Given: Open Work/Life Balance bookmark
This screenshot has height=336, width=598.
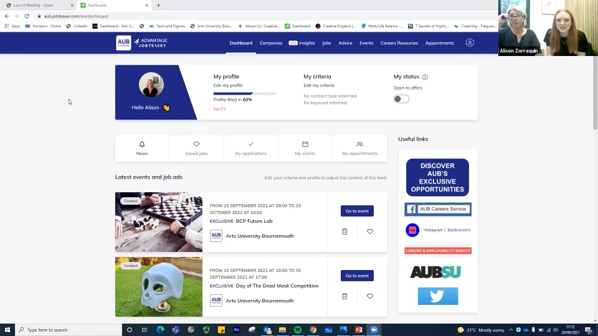Looking at the screenshot, I should (x=382, y=26).
